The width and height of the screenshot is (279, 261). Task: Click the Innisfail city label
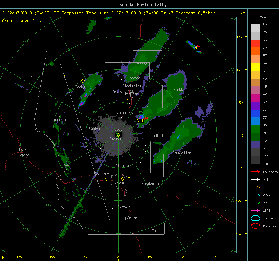[x=125, y=112]
